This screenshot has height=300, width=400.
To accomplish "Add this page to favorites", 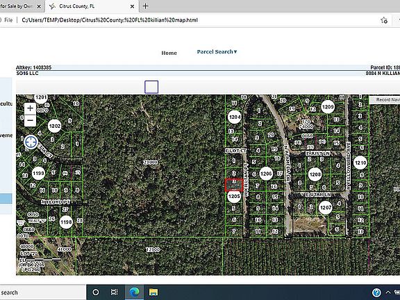I will tap(384, 20).
